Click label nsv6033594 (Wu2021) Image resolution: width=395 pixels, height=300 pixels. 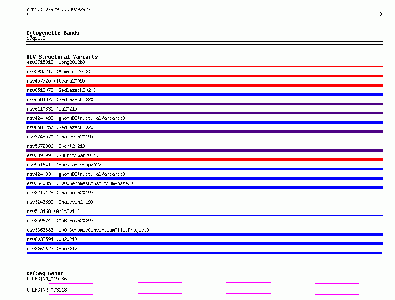pos(52,239)
